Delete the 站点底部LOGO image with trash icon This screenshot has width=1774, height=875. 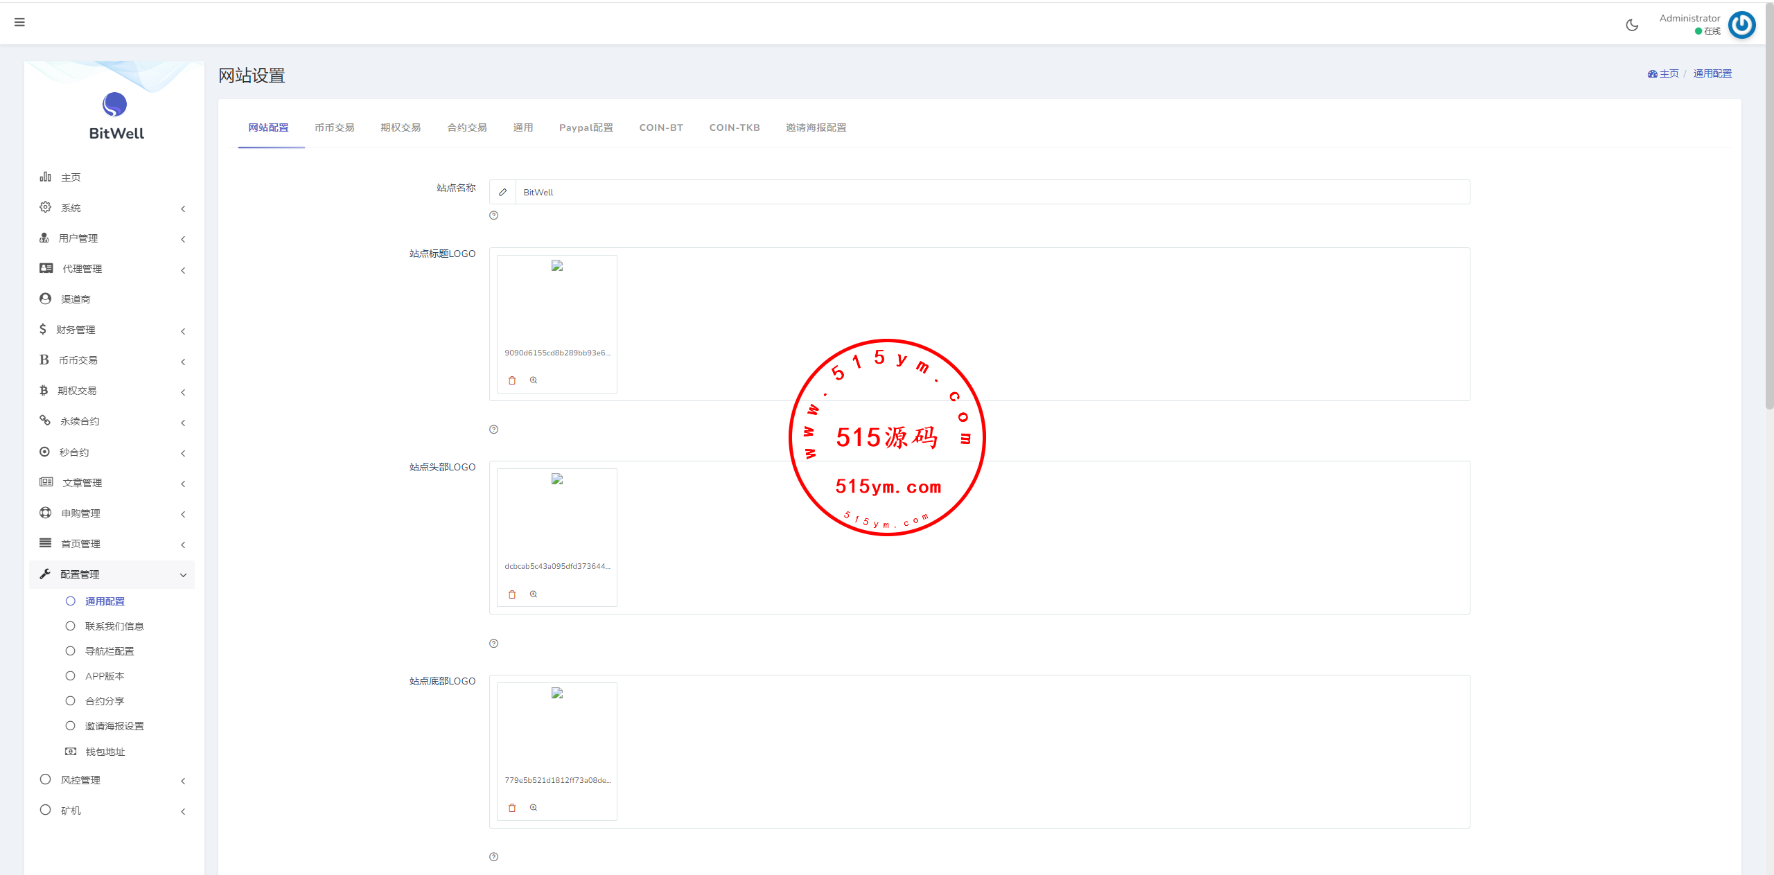[x=512, y=808]
